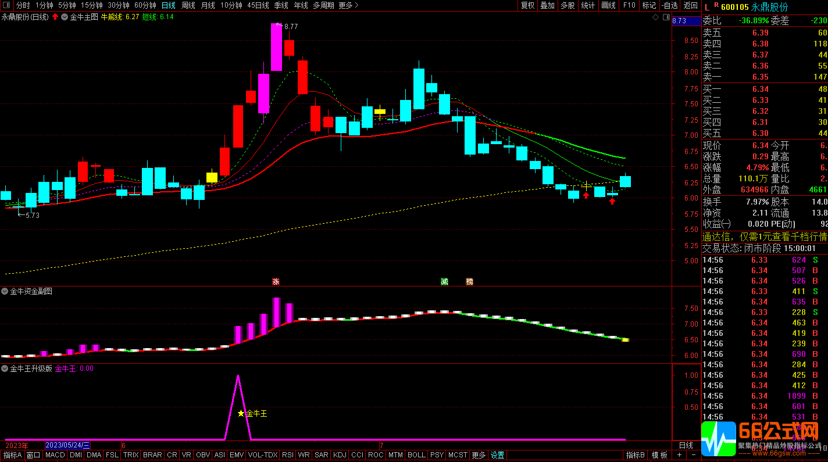This screenshot has width=828, height=462.
Task: Click the red 涨 marker on chart
Action: (276, 282)
